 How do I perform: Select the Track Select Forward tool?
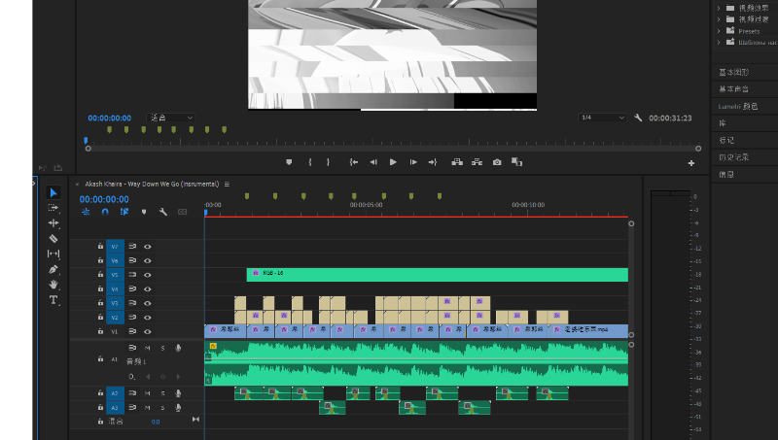[53, 208]
